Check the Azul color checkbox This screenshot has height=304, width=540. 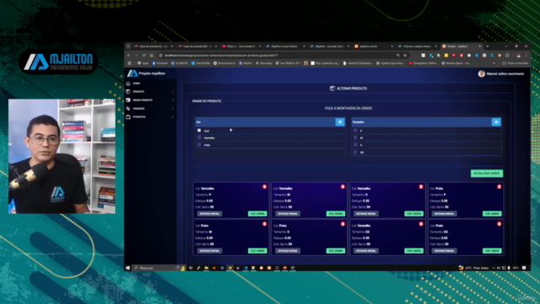point(199,131)
